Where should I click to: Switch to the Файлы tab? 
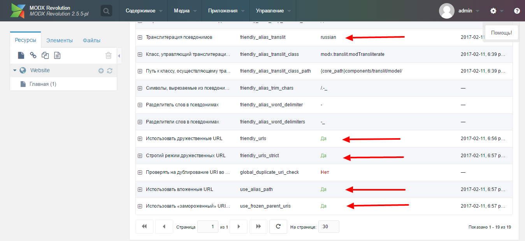click(x=91, y=40)
